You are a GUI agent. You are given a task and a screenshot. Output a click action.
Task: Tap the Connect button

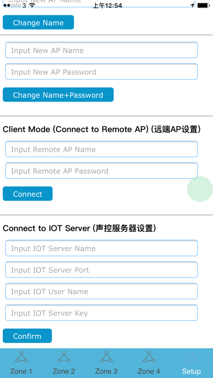pyautogui.click(x=28, y=193)
